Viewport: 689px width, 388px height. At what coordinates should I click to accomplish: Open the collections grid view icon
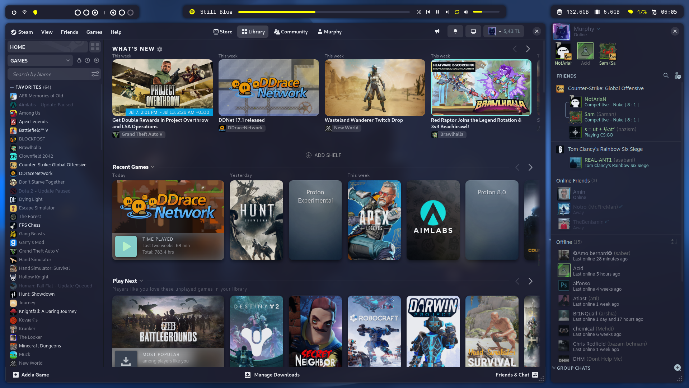click(95, 47)
